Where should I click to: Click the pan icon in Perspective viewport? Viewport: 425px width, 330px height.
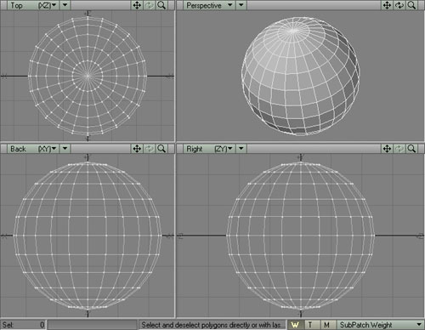coord(387,5)
